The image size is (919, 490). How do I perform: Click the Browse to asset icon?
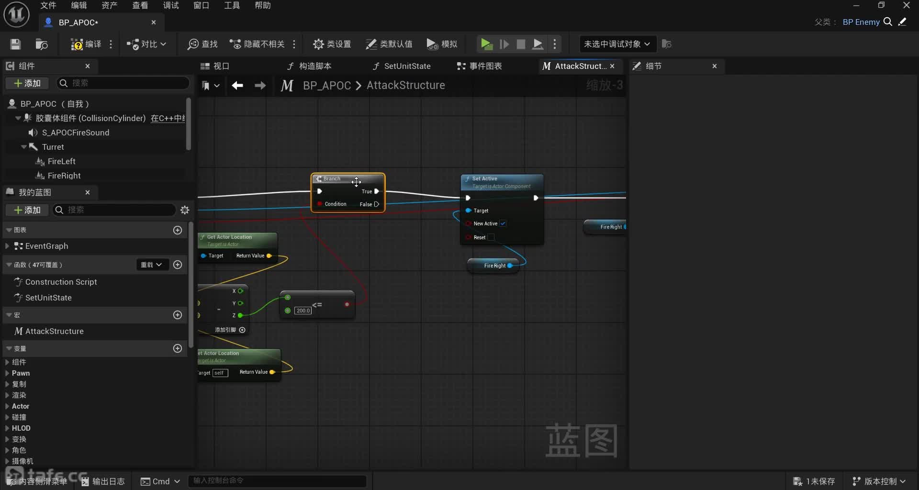[x=42, y=45]
